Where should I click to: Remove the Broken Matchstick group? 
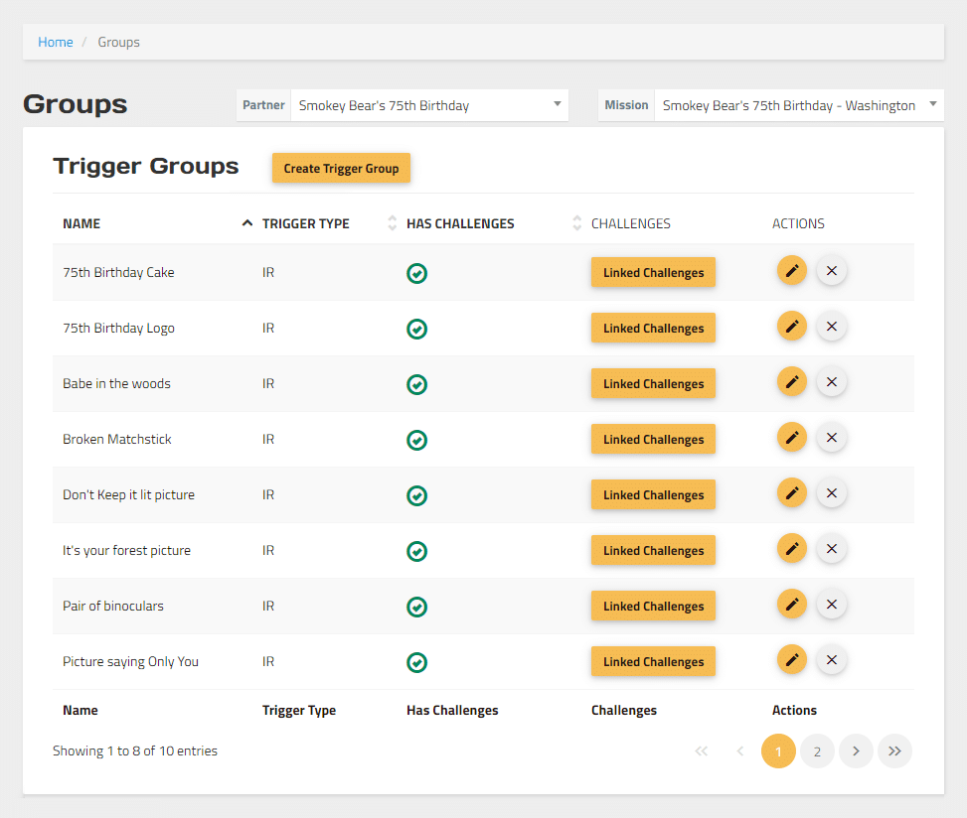pyautogui.click(x=832, y=438)
